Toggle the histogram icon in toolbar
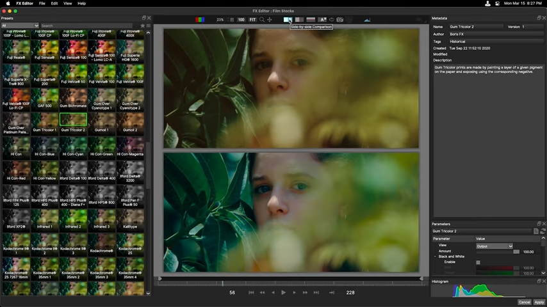547x307 pixels. click(367, 20)
